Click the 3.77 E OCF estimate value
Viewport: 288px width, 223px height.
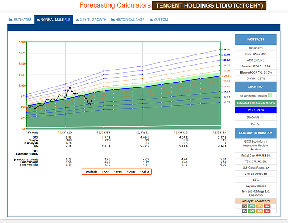[x=106, y=137]
